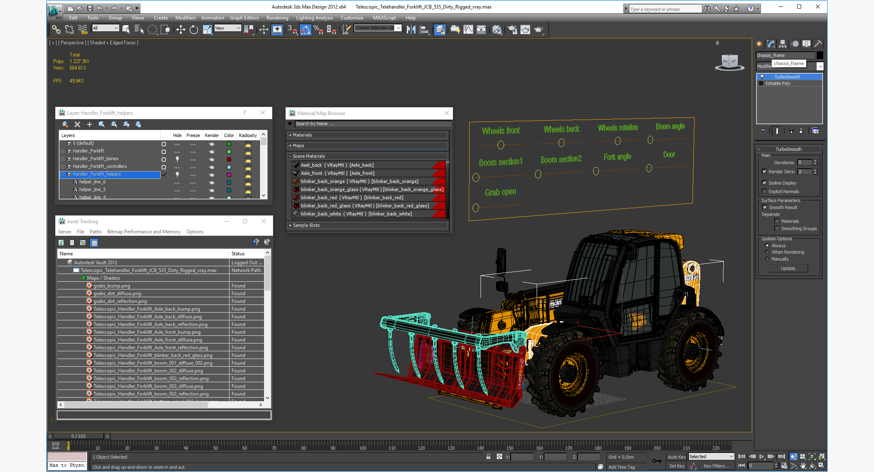Screen dimensions: 874x472
Task: Toggle the selection lock icon
Action: (488, 457)
